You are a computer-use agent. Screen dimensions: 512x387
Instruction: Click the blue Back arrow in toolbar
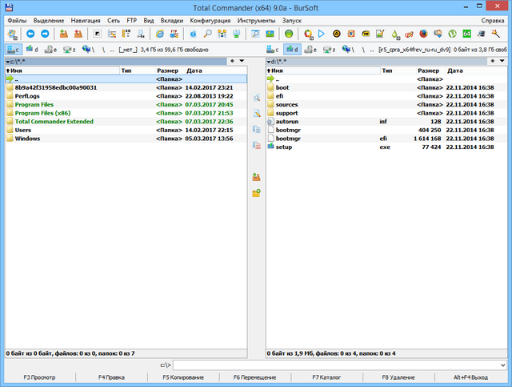coord(30,34)
